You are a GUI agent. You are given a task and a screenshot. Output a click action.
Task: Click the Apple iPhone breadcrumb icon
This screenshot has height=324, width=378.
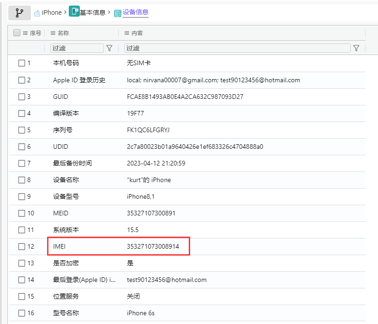point(37,13)
